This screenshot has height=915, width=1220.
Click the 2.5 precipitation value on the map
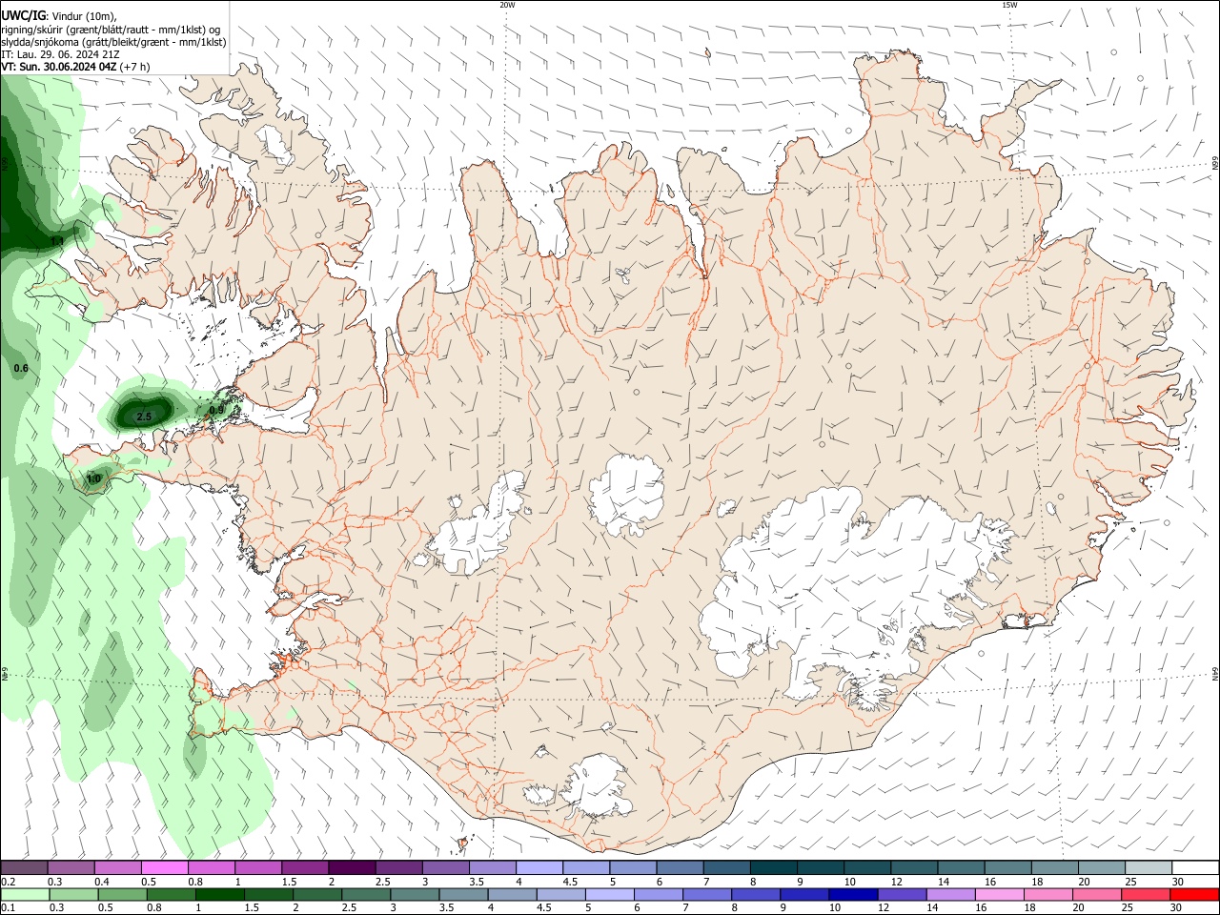pos(144,417)
